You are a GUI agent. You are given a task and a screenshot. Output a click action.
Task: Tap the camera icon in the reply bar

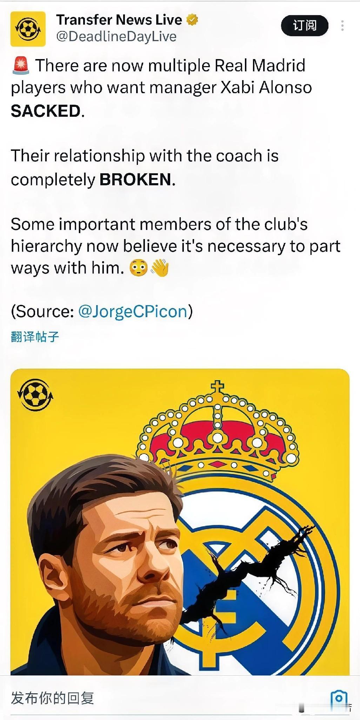tap(339, 698)
